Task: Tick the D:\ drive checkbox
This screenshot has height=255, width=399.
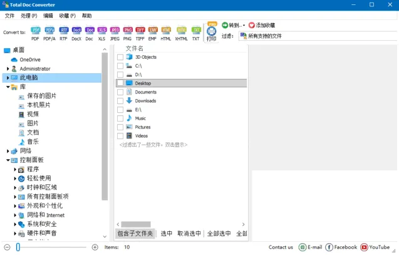Action: tap(120, 75)
